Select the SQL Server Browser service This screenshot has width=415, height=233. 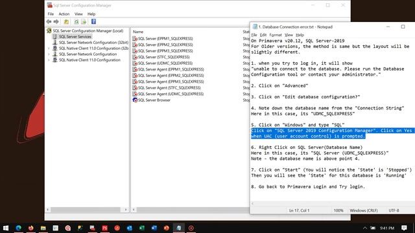[x=154, y=100]
